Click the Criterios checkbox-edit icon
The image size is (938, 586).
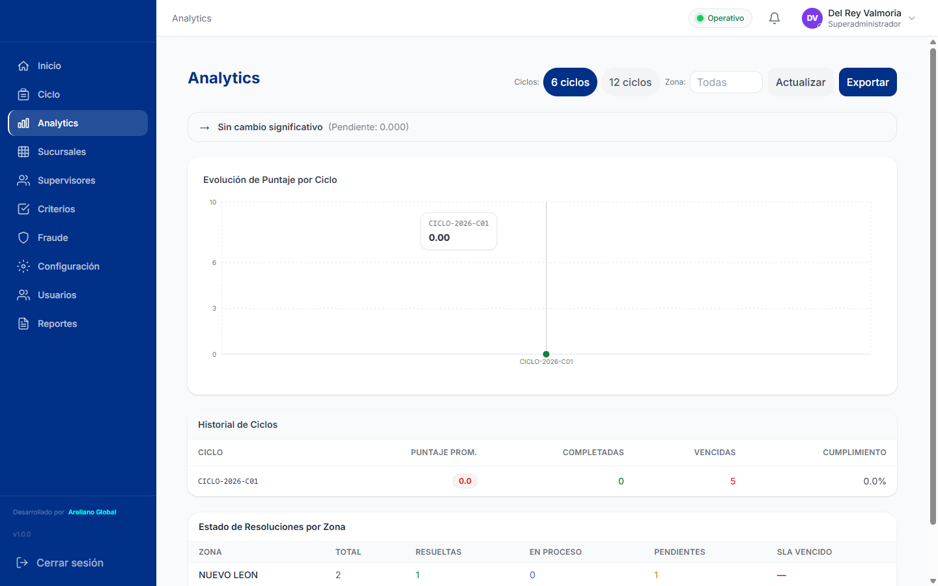tap(23, 209)
